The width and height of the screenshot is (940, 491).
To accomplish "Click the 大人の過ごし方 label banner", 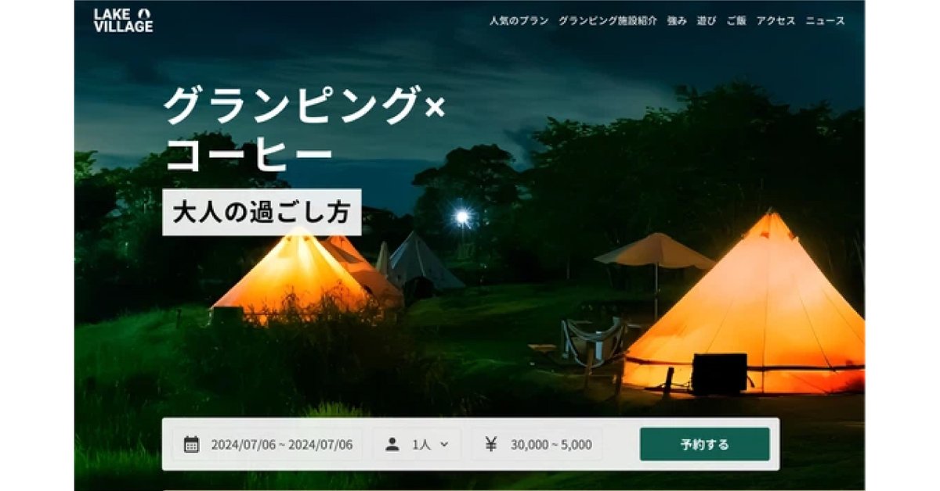I will (x=262, y=212).
